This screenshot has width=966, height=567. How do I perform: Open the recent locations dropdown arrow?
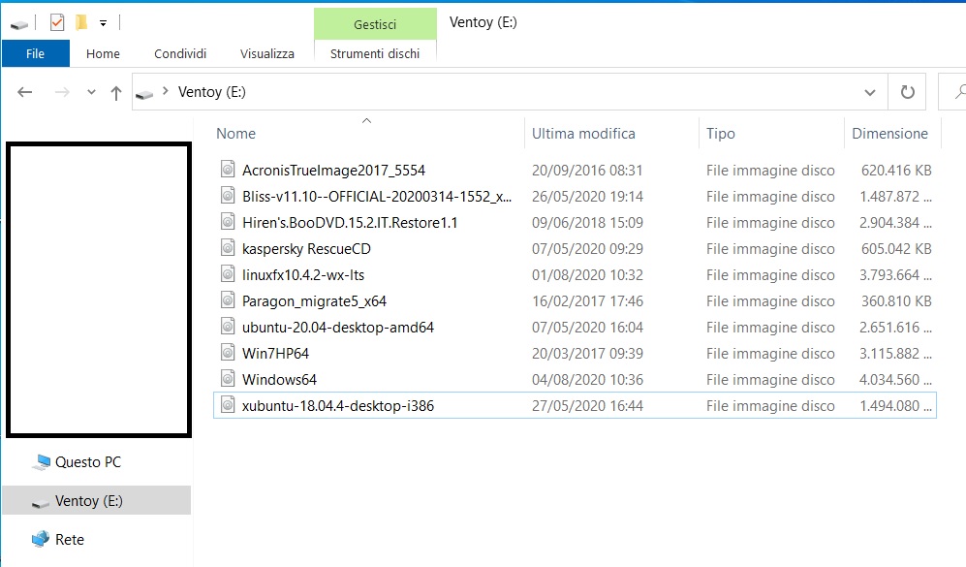[91, 92]
